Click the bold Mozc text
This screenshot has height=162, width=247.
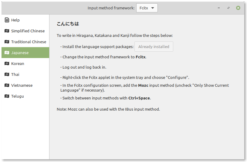pos(143,86)
